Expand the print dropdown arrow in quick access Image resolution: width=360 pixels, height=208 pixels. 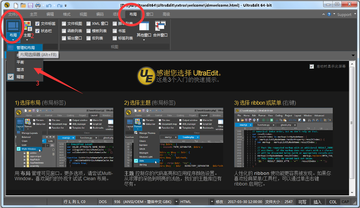click(43, 5)
